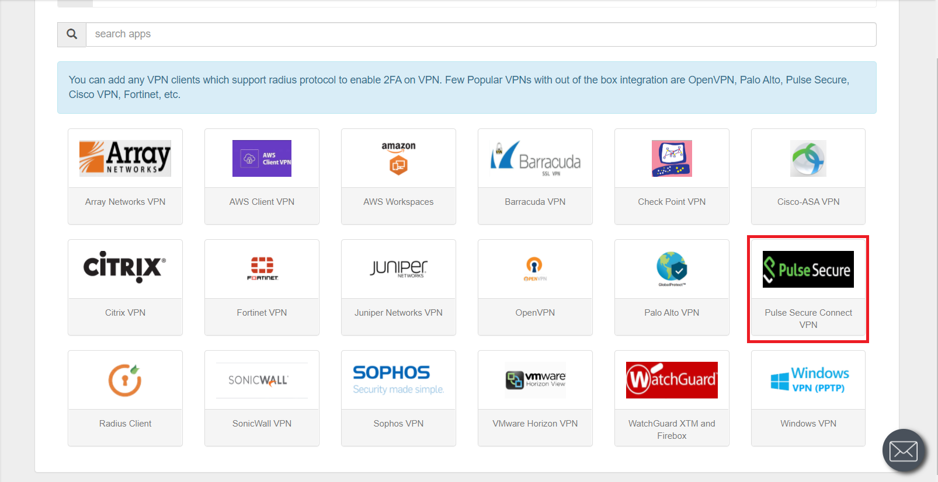Click the Array Networks VPN logo

[125, 158]
